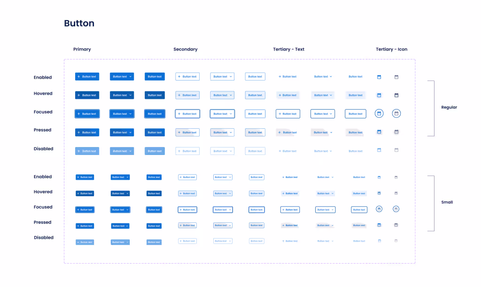
Task: Click the faded gray calendar icon in Regular Disabled row
Action: coord(396,150)
